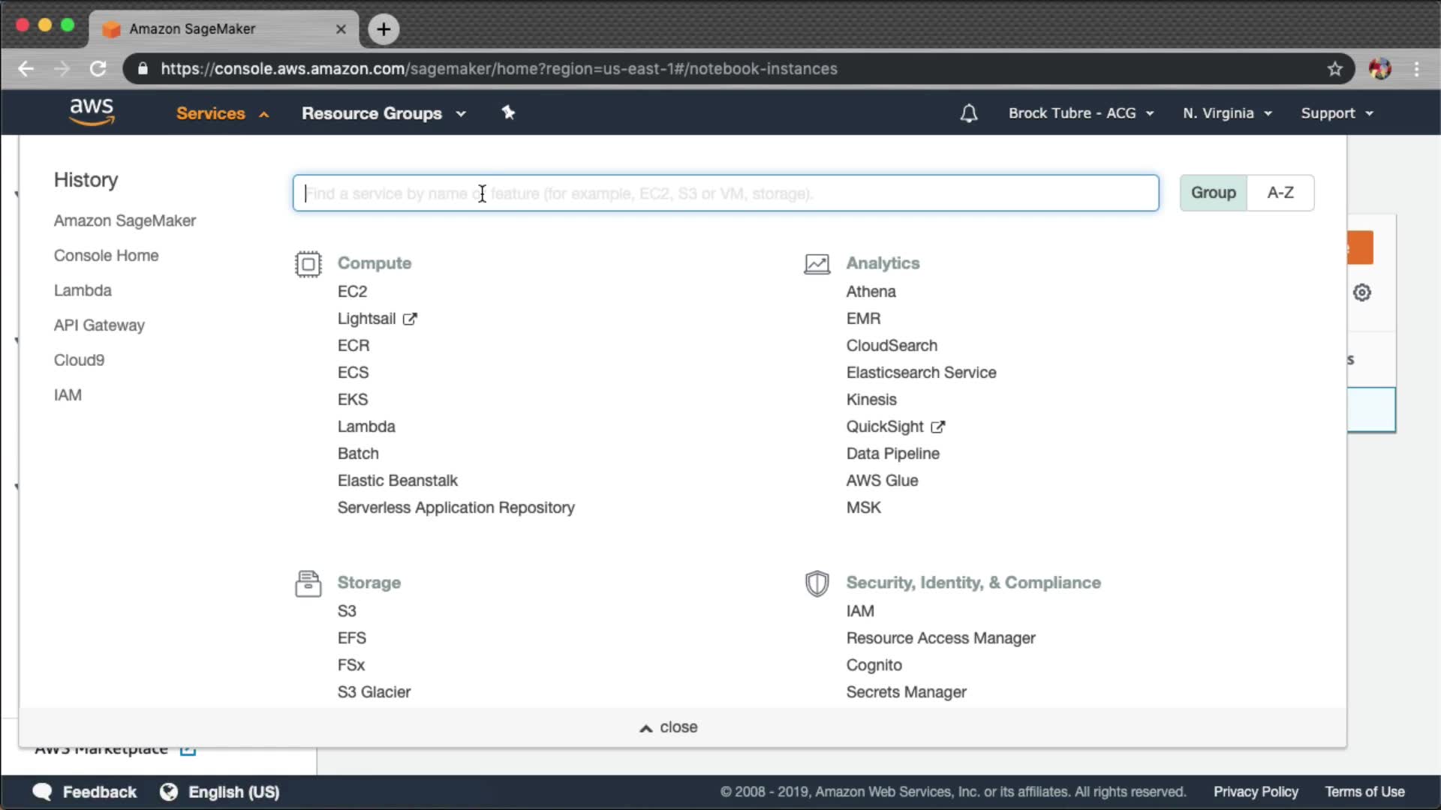This screenshot has height=810, width=1441.
Task: Open the Lambda service under Compute
Action: [366, 427]
